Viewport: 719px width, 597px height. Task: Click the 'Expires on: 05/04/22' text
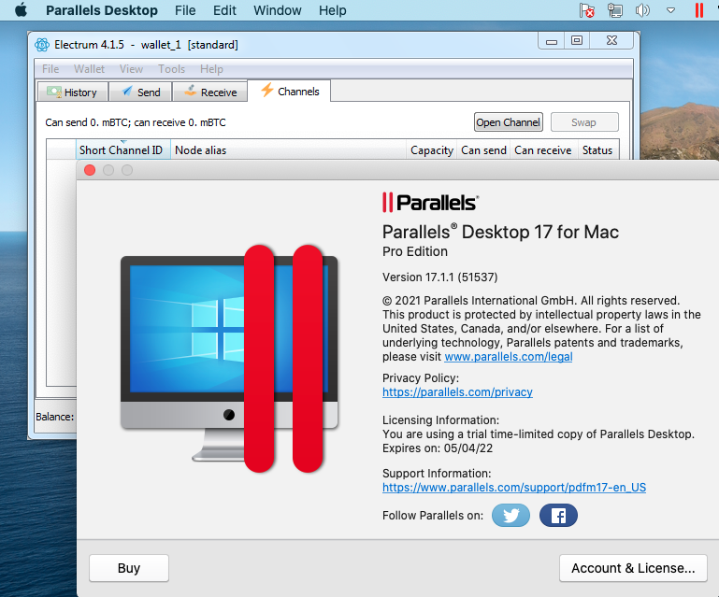438,448
